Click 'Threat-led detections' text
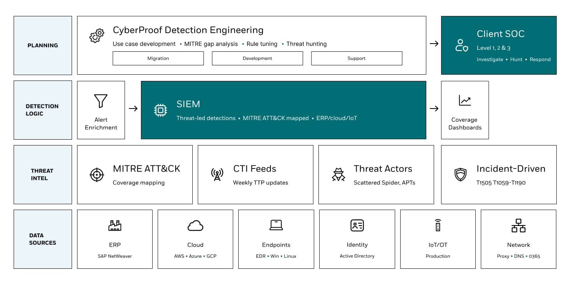Screen dimensions: 568x282 pyautogui.click(x=206, y=118)
